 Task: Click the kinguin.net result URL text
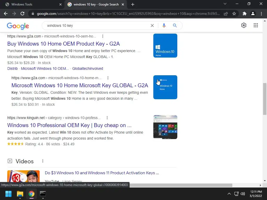click(x=54, y=118)
